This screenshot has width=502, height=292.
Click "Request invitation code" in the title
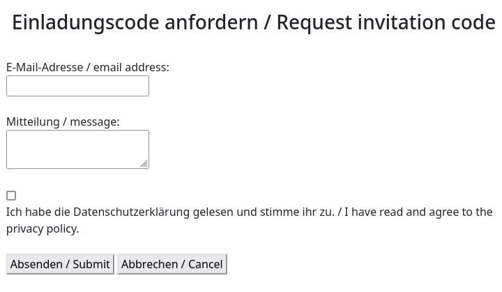[x=386, y=22]
